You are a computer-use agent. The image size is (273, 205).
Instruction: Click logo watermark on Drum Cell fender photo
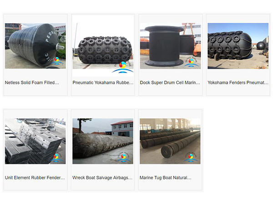click(192, 61)
